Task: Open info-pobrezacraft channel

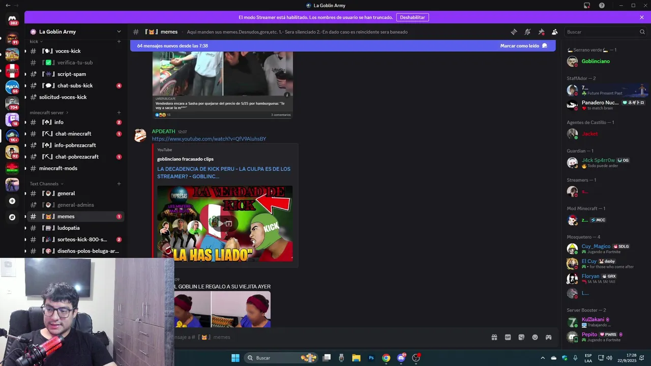Action: (75, 145)
